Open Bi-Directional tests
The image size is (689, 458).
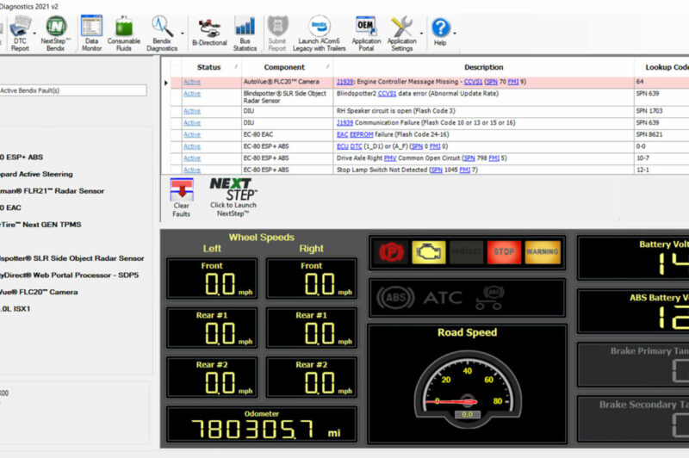(x=209, y=33)
